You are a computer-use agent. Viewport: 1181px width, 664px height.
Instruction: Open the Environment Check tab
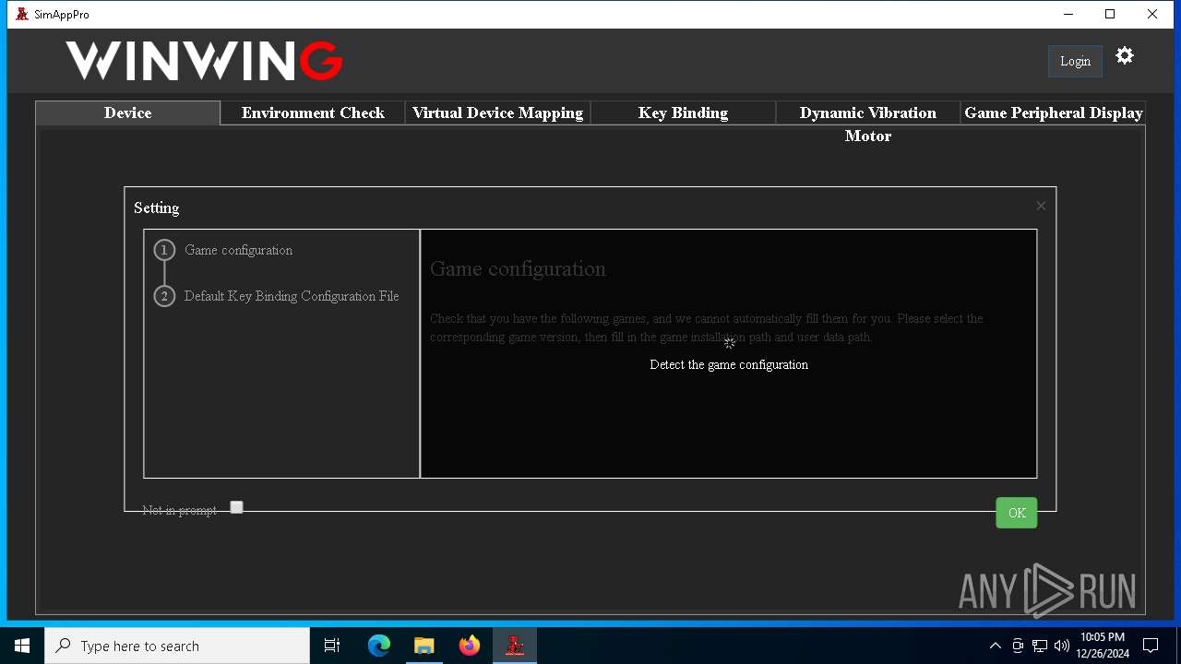(x=313, y=113)
